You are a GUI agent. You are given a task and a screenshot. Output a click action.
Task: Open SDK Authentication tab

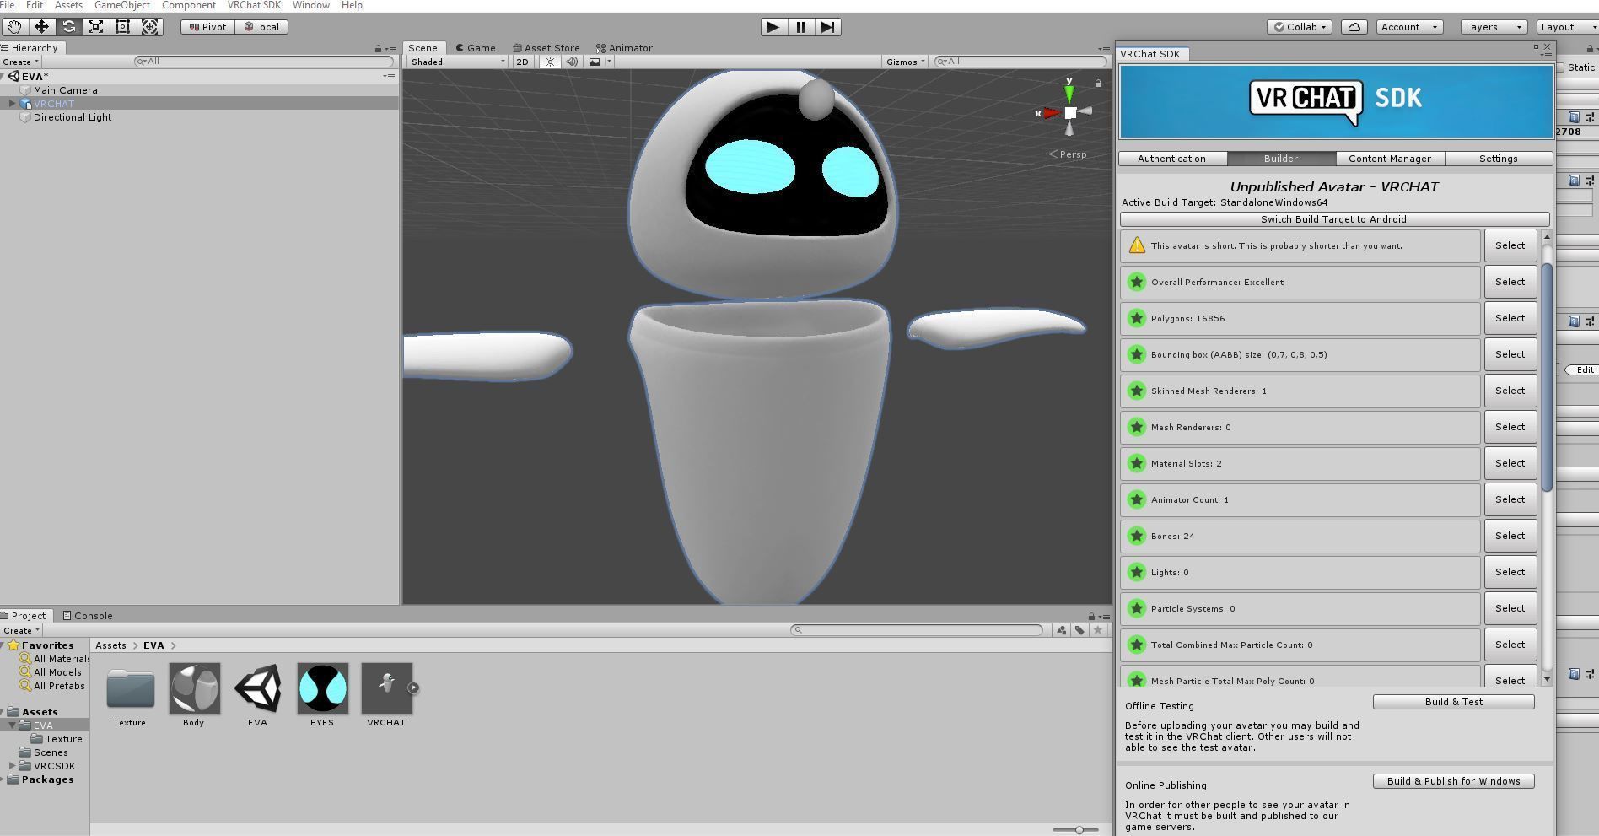(x=1172, y=159)
